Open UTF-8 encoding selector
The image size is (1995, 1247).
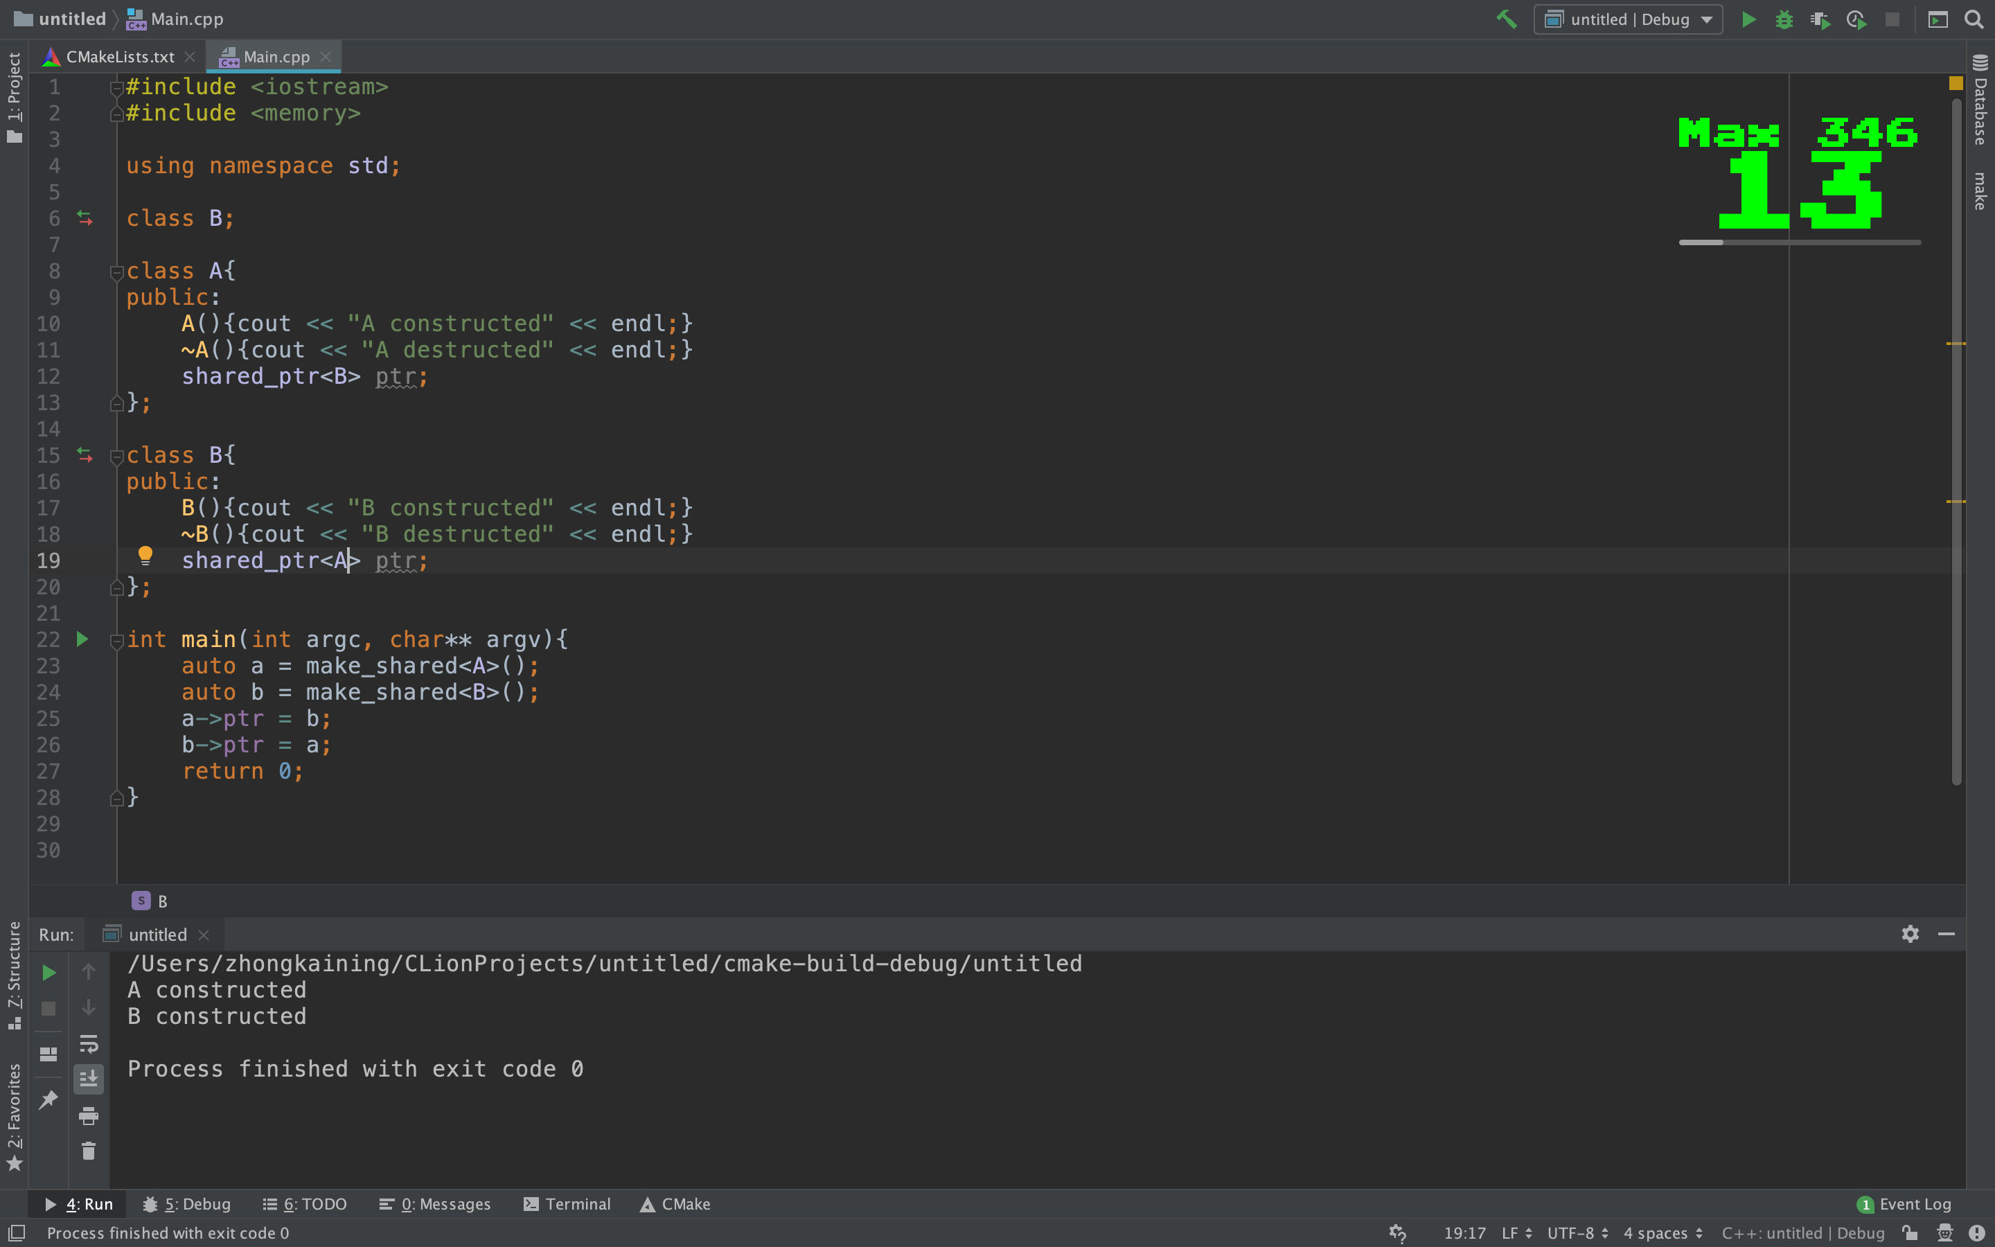coord(1578,1233)
